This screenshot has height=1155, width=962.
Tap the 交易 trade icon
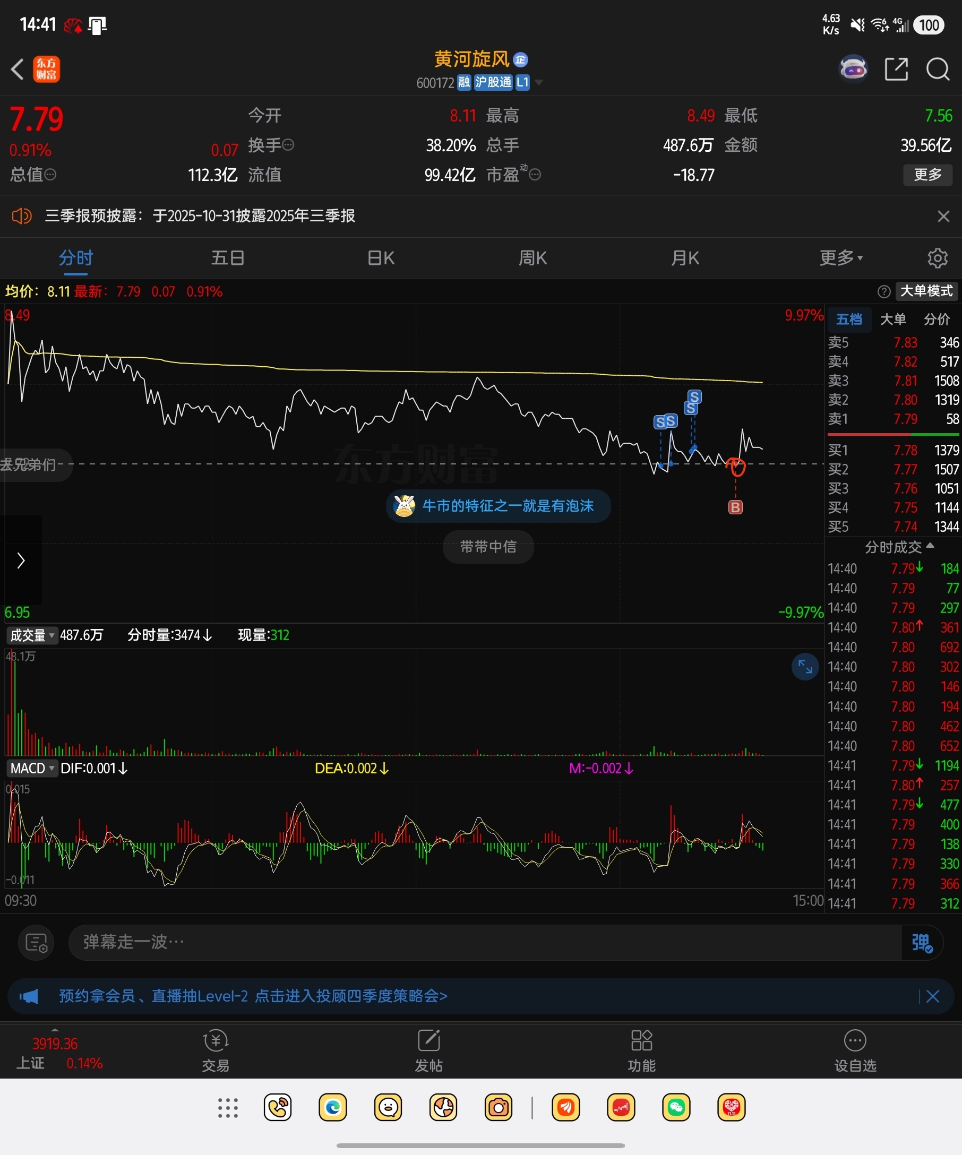point(216,1050)
